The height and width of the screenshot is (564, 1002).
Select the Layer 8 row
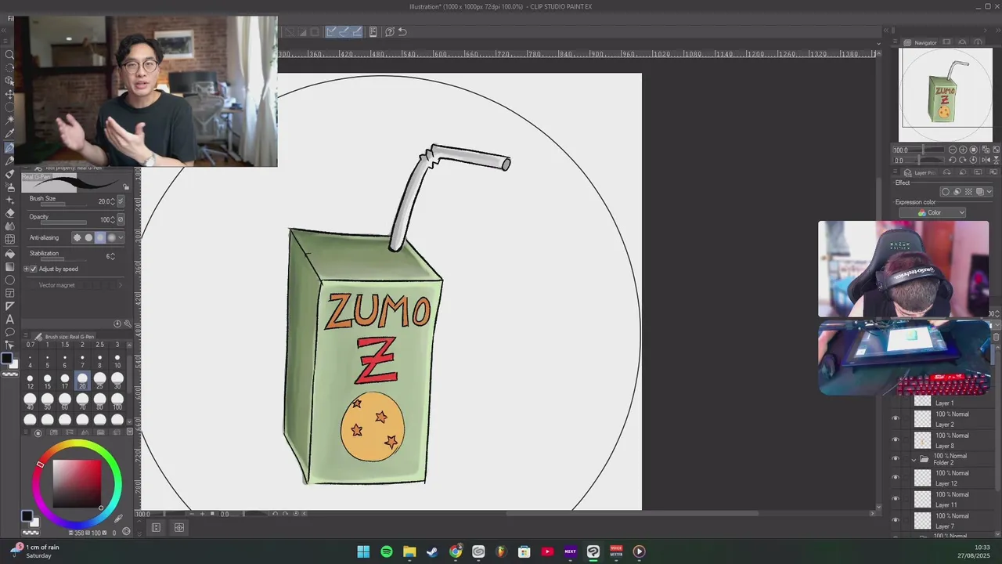pos(944,440)
